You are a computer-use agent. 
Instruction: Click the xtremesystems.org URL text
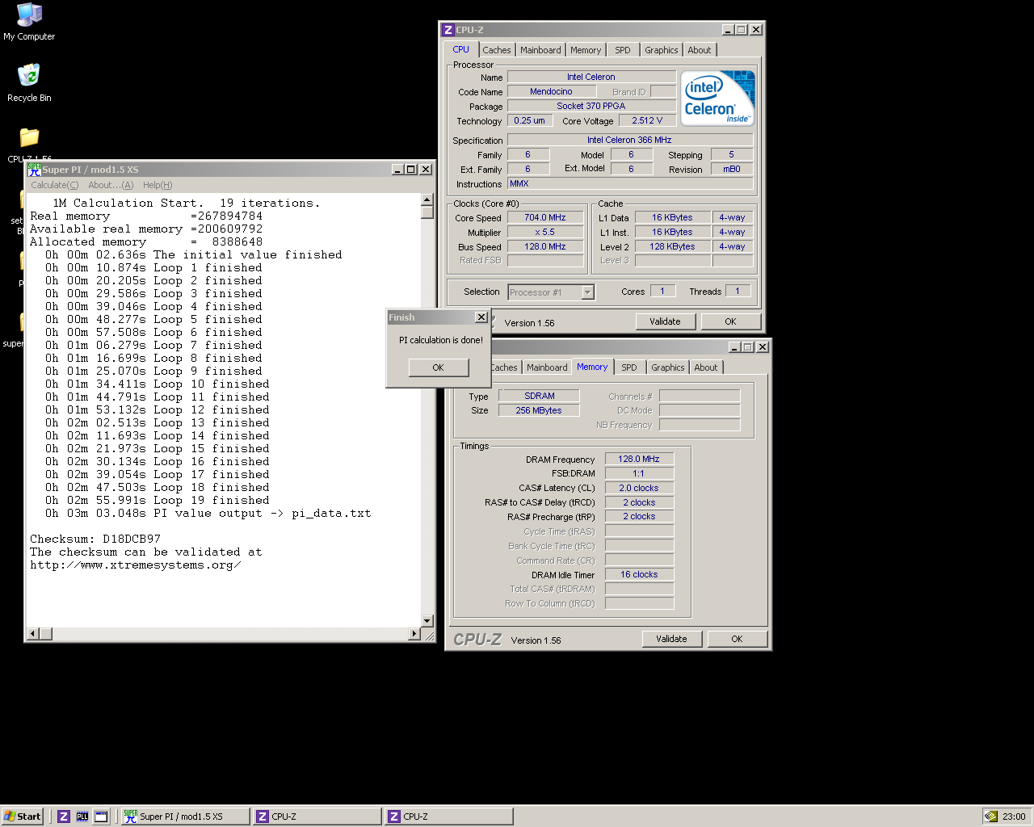(136, 565)
